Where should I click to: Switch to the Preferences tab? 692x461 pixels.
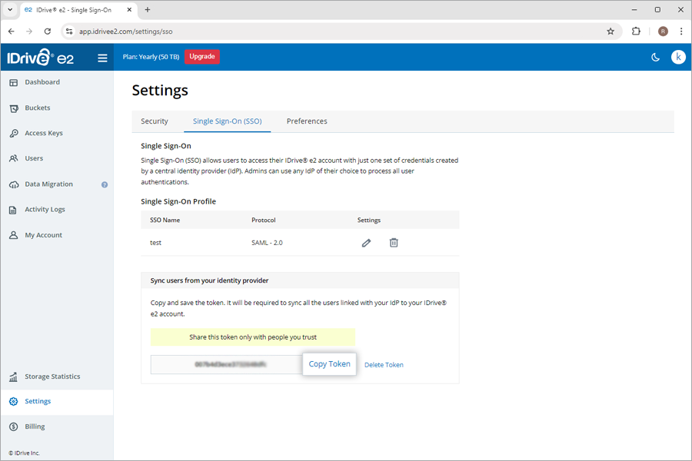[307, 121]
